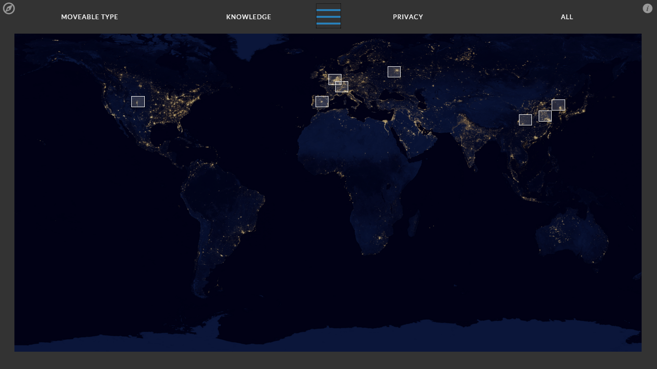Click the upper of the two overlapping marker boxes in western Europe

[x=335, y=79]
